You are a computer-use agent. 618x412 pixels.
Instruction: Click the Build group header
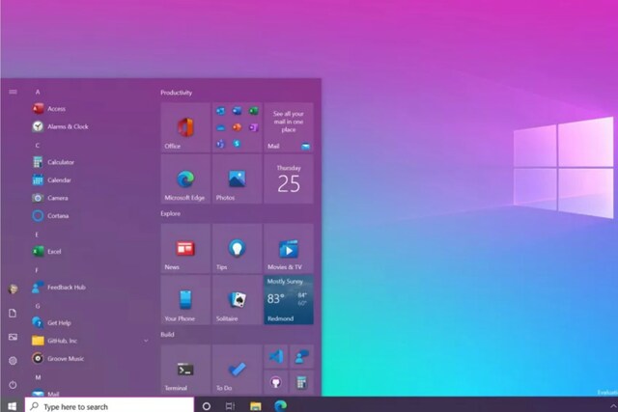pos(167,335)
